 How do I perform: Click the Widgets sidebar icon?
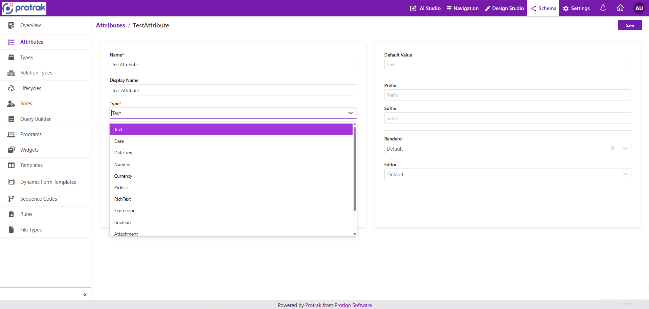tap(11, 150)
